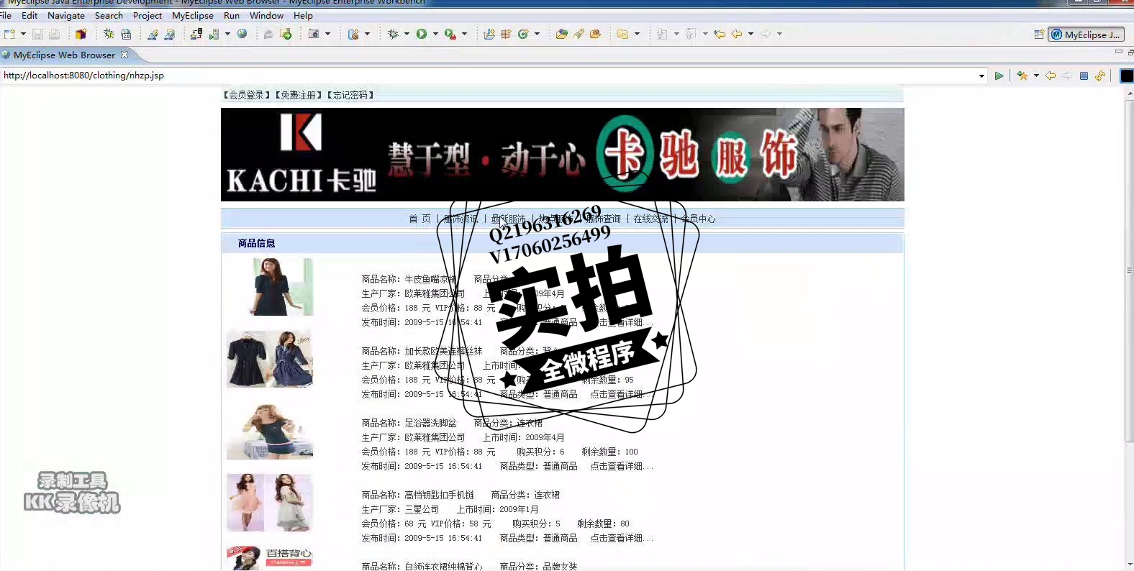The image size is (1134, 571).
Task: Click the Search flashlight toolbar icon
Action: point(579,34)
